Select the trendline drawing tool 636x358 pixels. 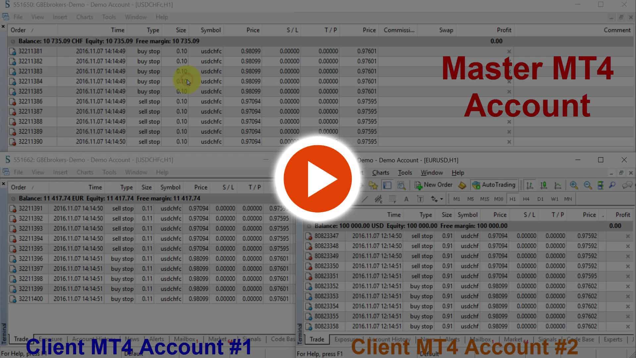point(365,199)
